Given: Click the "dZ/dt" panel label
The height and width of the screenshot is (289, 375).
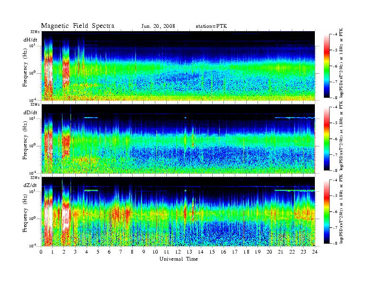Looking at the screenshot, I should (x=30, y=185).
